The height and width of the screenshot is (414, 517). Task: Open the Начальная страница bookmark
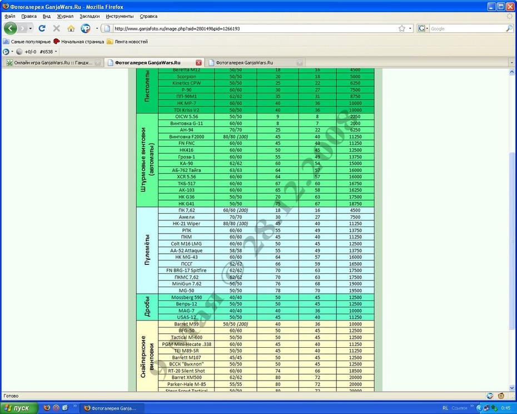tap(79, 42)
